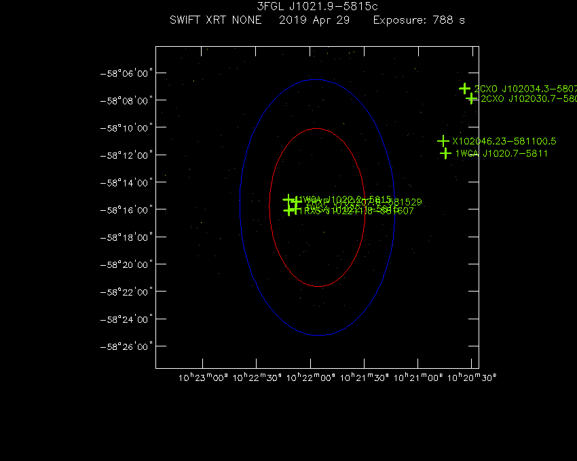The width and height of the screenshot is (577, 461).
Task: Click the declination label -58°22'00"
Action: click(x=126, y=292)
